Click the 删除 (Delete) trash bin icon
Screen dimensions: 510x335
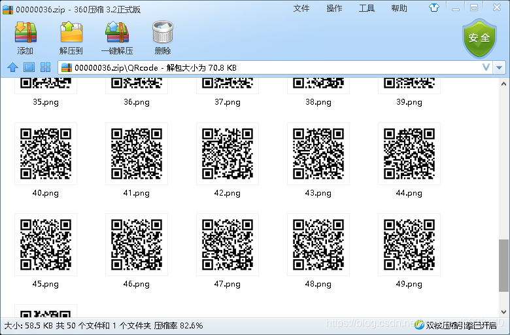[163, 32]
